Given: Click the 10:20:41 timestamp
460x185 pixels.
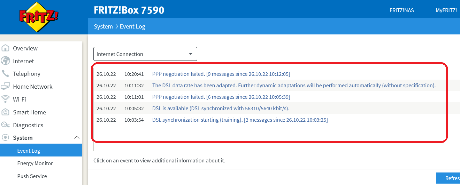Looking at the screenshot, I should pos(134,74).
